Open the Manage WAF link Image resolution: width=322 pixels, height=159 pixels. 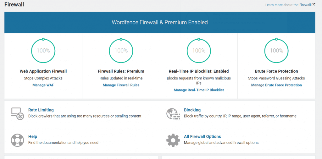43,85
